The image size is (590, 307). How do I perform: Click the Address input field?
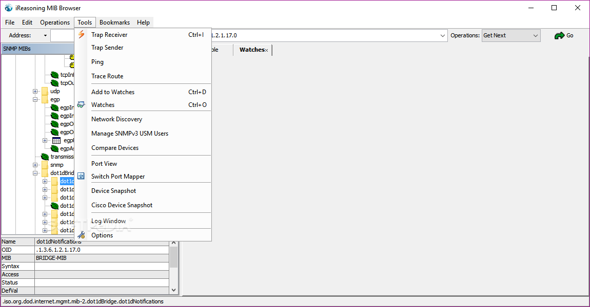[63, 36]
